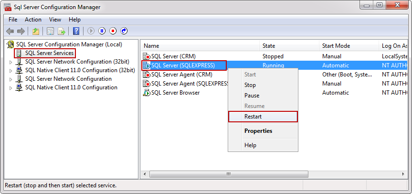Screen dimensions: 412x194
Task: Click the SQL Server Agent (SQLEXPRESS) icon
Action: click(x=147, y=84)
